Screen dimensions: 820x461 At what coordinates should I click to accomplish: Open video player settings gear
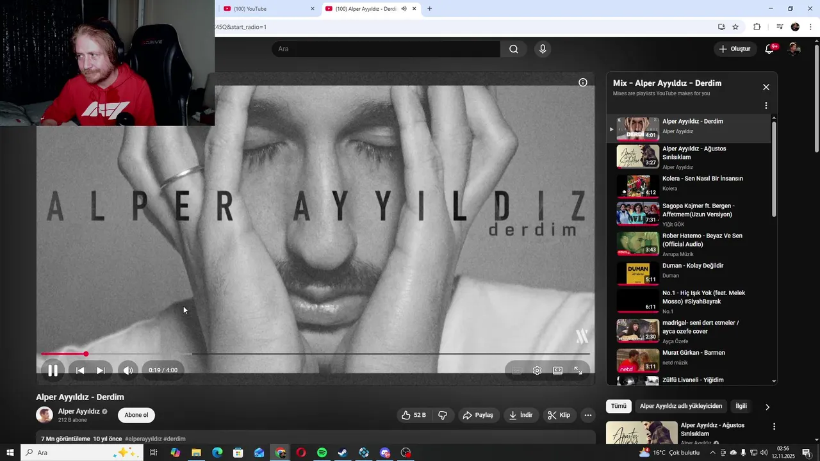pos(537,370)
